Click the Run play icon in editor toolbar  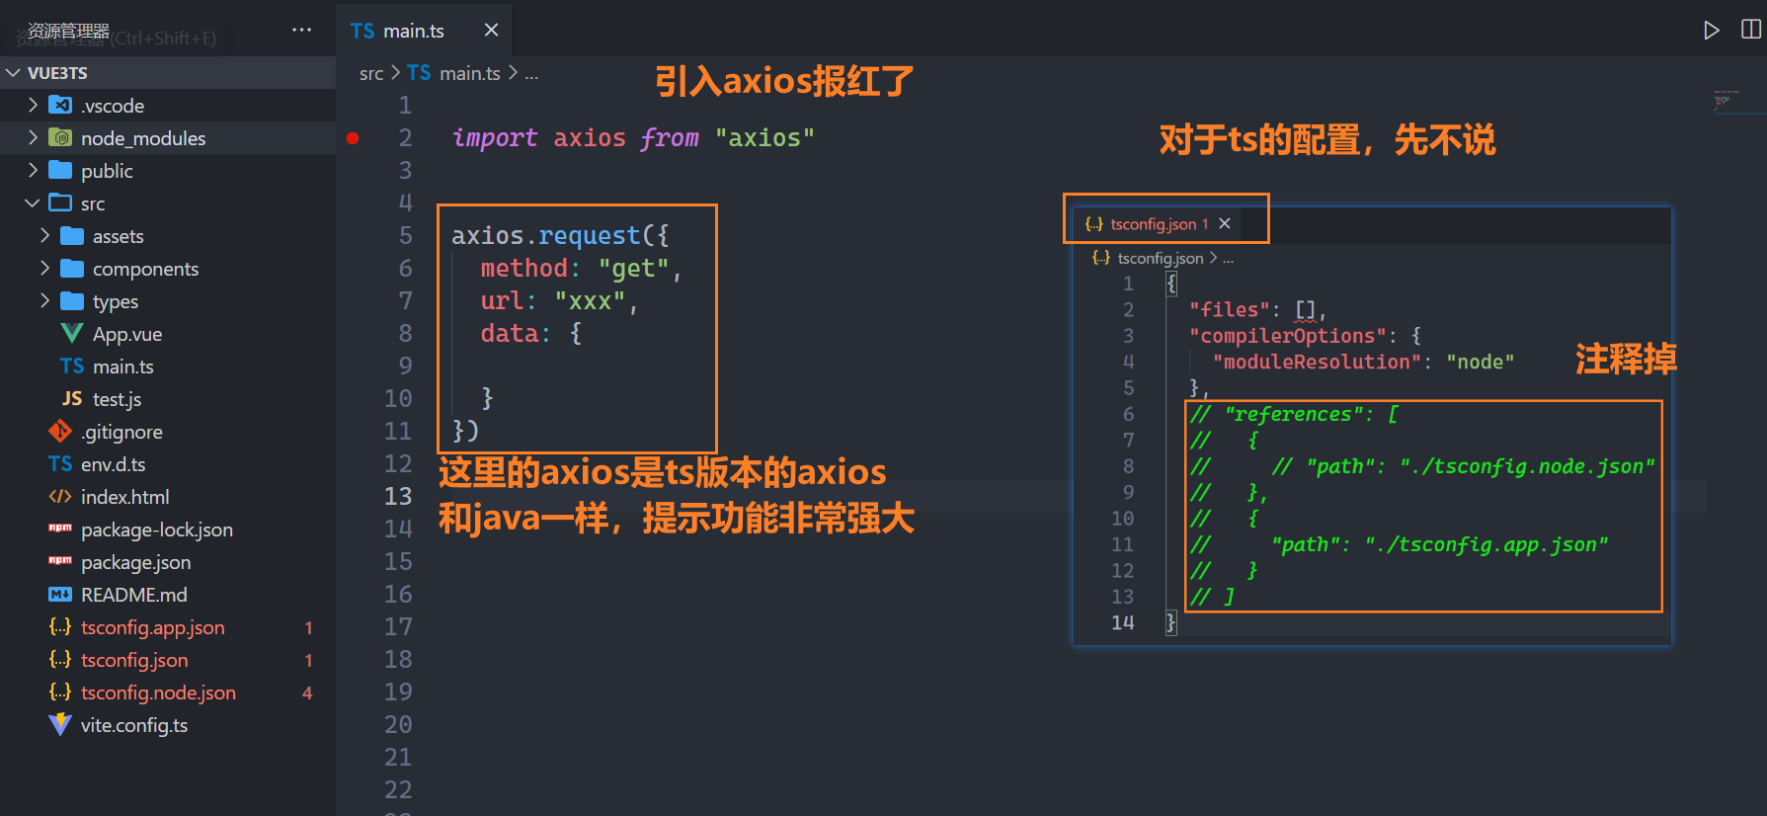coord(1711,31)
